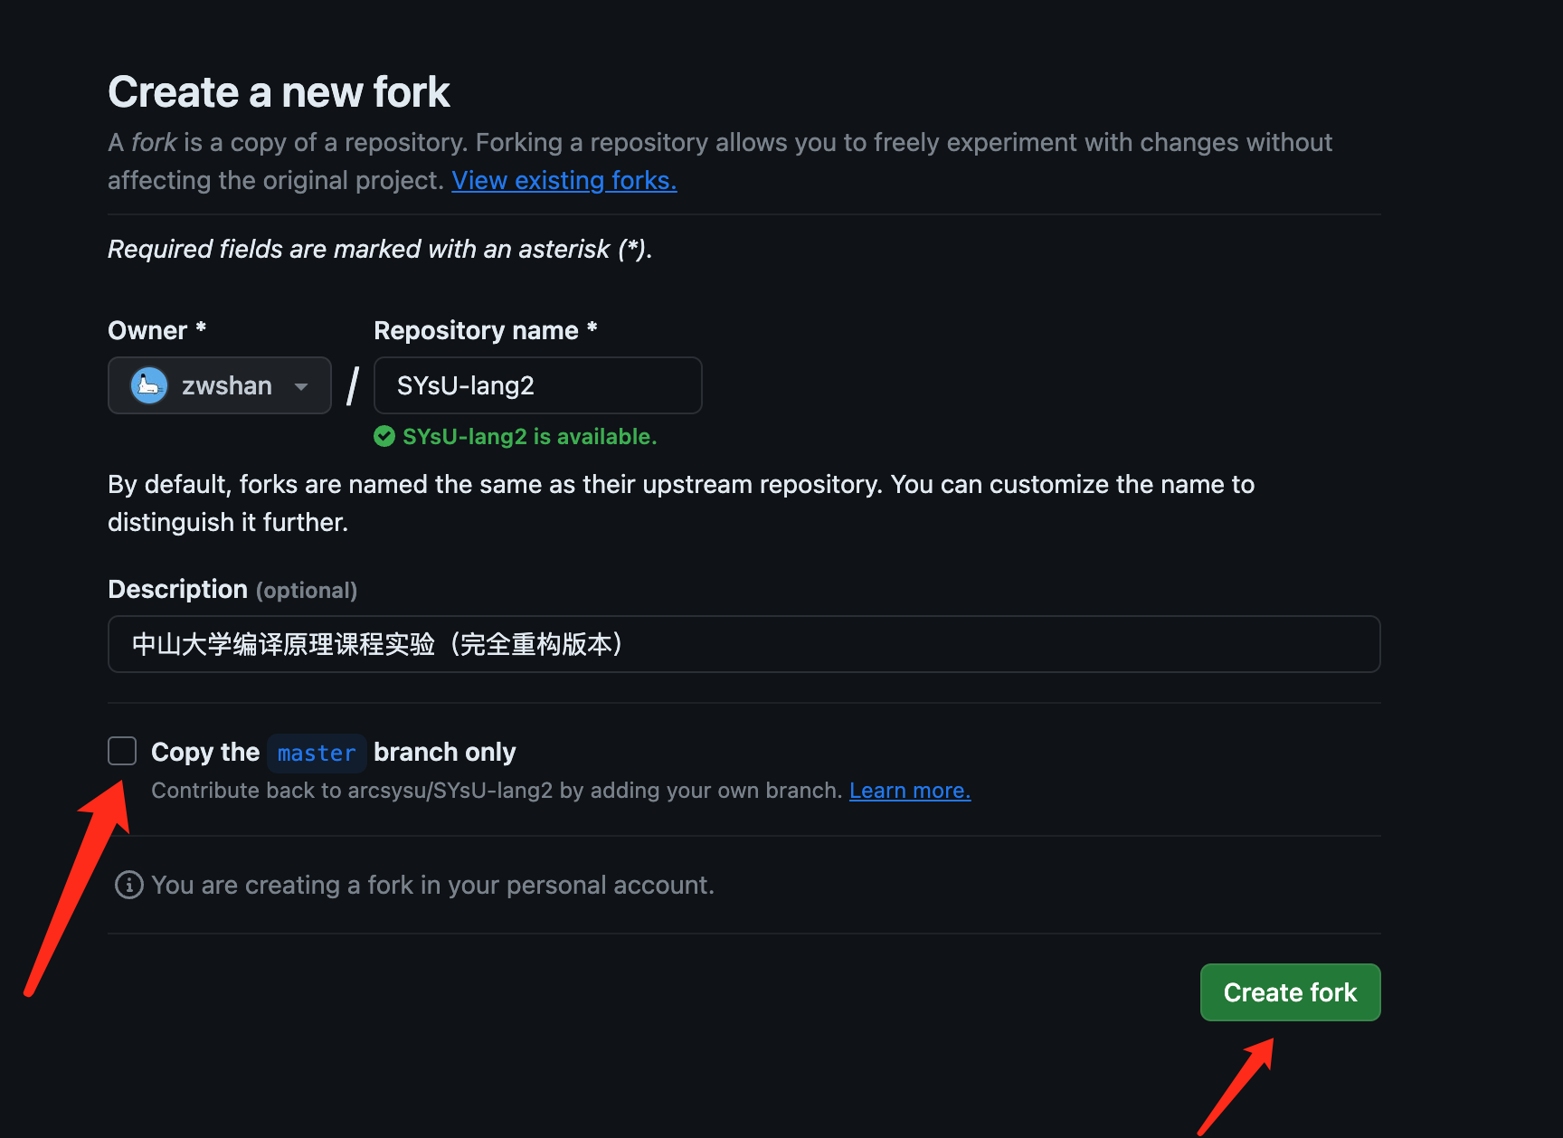Click the zwshan avatar icon

pyautogui.click(x=148, y=384)
